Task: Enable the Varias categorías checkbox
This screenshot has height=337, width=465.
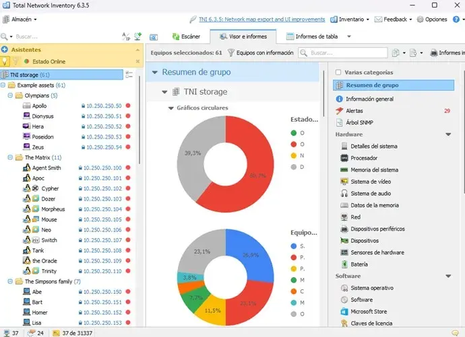Action: 338,72
